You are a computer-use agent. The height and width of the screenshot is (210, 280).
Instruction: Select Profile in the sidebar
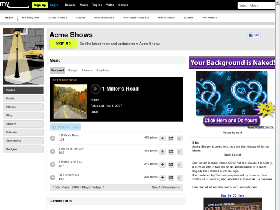click(23, 90)
